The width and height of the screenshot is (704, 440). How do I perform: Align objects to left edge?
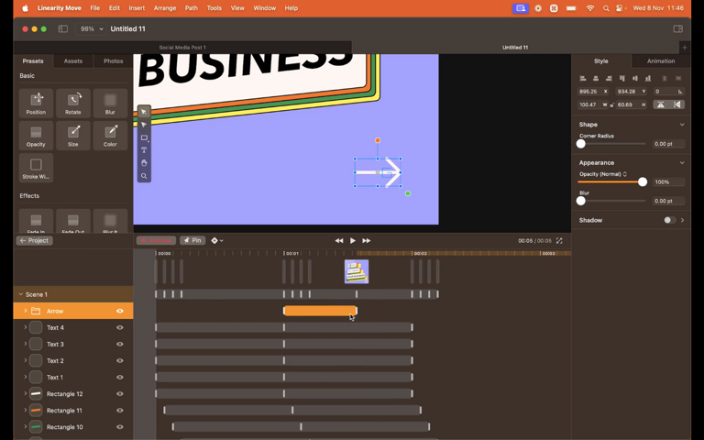click(x=583, y=79)
